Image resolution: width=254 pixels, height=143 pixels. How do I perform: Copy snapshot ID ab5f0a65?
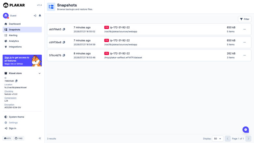(64, 29)
